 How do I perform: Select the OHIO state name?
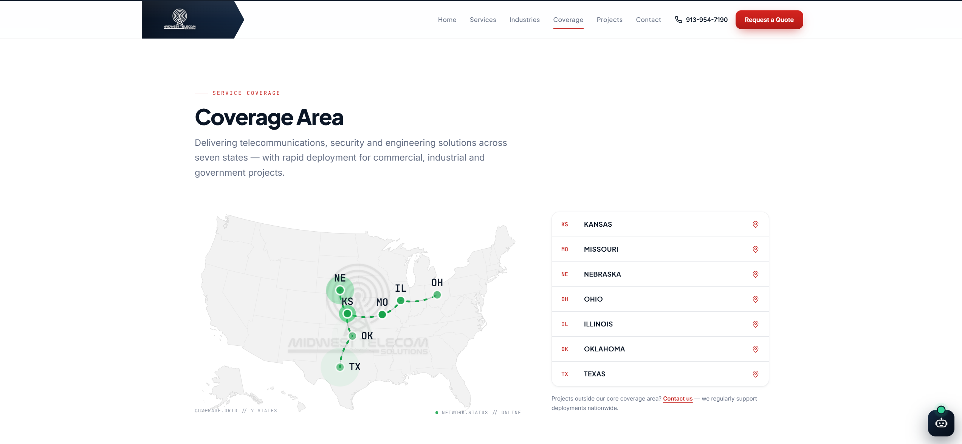tap(593, 299)
